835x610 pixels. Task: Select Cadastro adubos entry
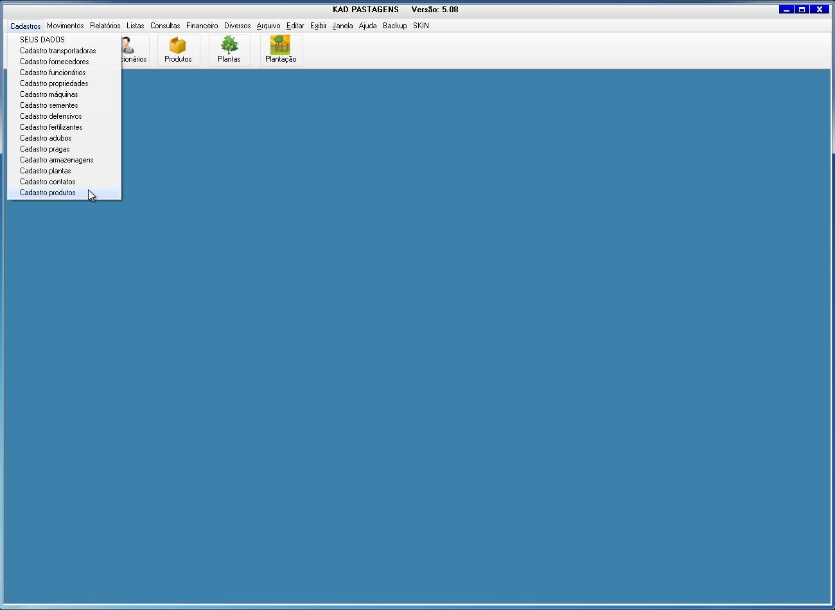pos(64,138)
